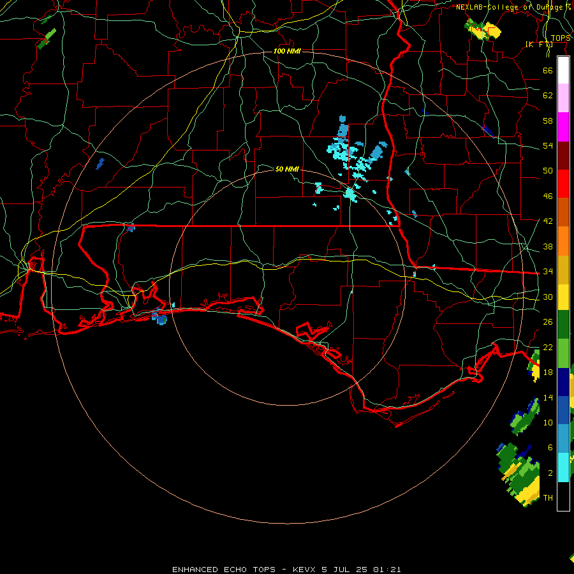Click the small blue echo on the western coastline

pyautogui.click(x=159, y=317)
